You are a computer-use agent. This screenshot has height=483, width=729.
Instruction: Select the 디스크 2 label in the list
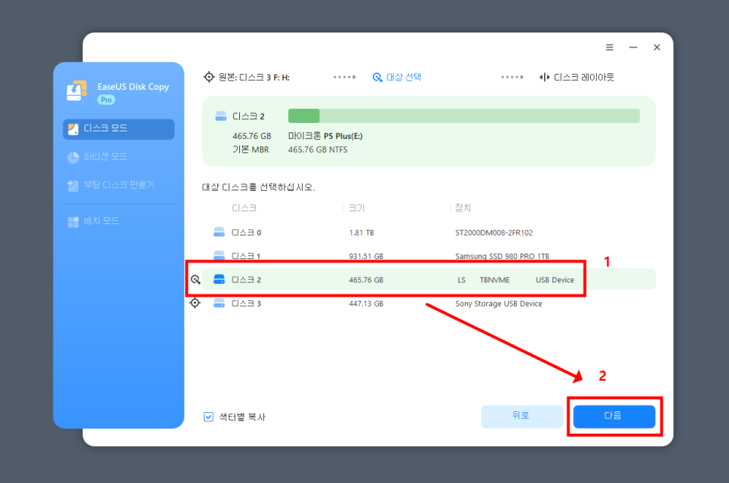(x=246, y=279)
